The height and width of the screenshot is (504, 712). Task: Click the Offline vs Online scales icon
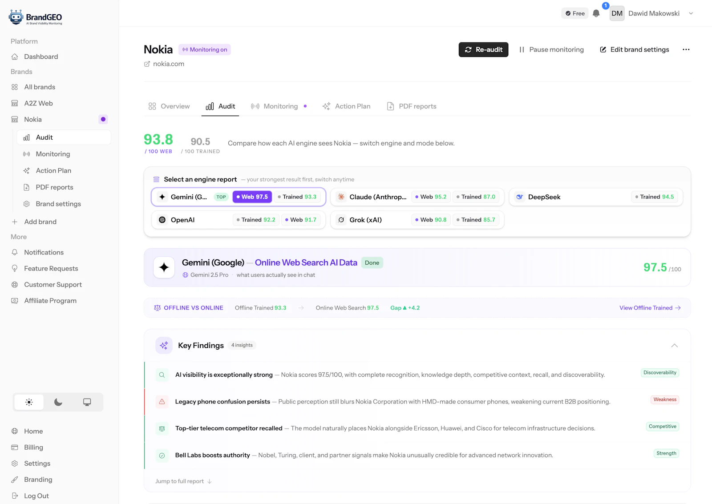click(157, 308)
